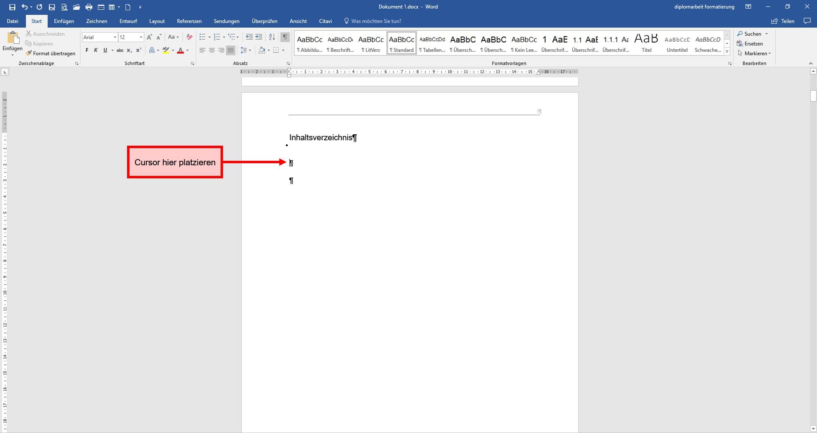
Task: Click the insert table icon in quick access
Action: pyautogui.click(x=112, y=7)
